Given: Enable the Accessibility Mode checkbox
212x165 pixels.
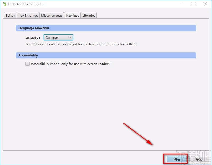Looking at the screenshot, I should pyautogui.click(x=27, y=64).
